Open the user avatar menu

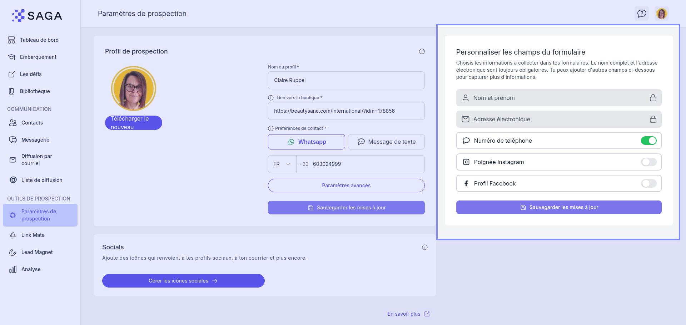662,14
